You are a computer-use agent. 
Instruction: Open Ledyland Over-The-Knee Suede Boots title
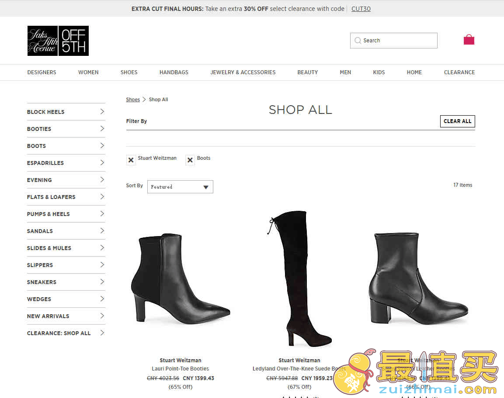(299, 369)
